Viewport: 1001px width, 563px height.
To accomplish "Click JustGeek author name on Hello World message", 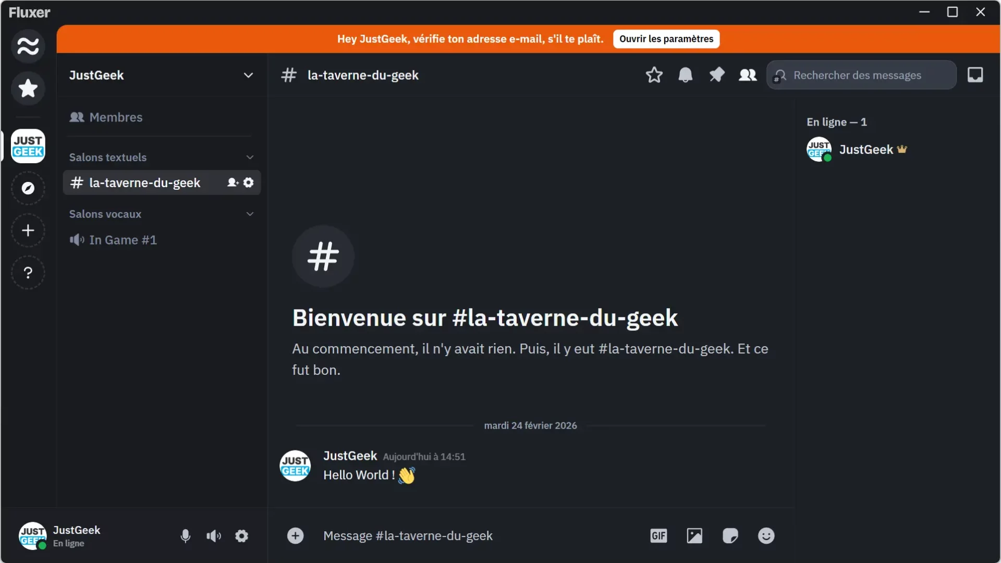I will (x=350, y=456).
